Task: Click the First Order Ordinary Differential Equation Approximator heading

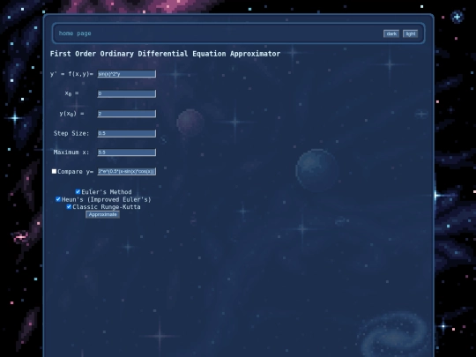Action: click(x=165, y=54)
